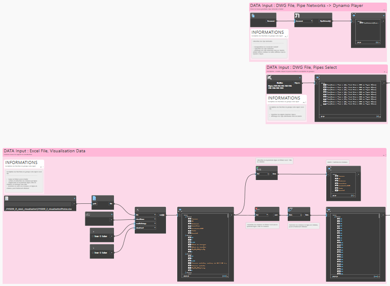
Task: Collapse the DWG File, Pipes Select group
Action: pyautogui.click(x=384, y=72)
